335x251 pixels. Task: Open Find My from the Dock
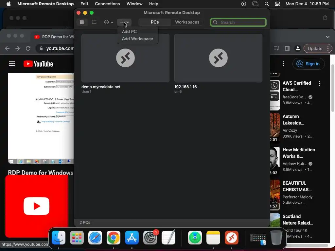click(195, 237)
